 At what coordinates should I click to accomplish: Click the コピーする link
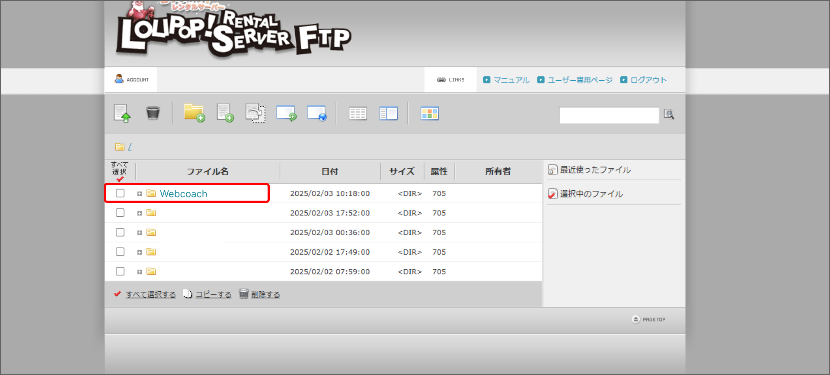(214, 294)
